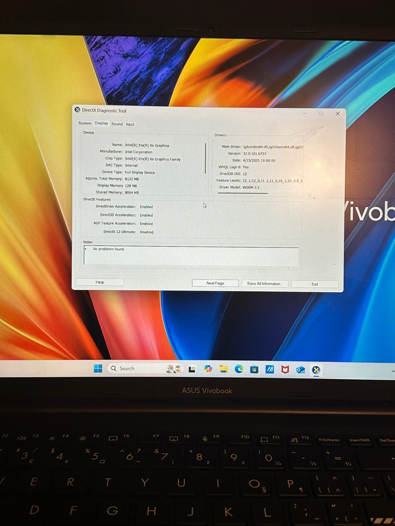
Task: Open Outlook from the taskbar
Action: (301, 370)
